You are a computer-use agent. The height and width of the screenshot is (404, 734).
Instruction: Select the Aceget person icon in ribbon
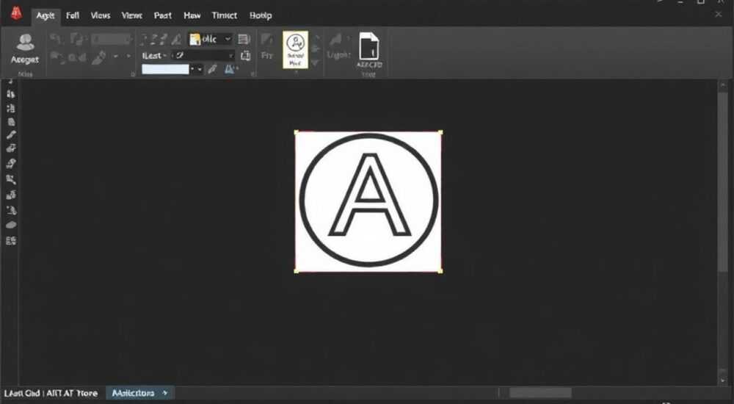point(25,49)
